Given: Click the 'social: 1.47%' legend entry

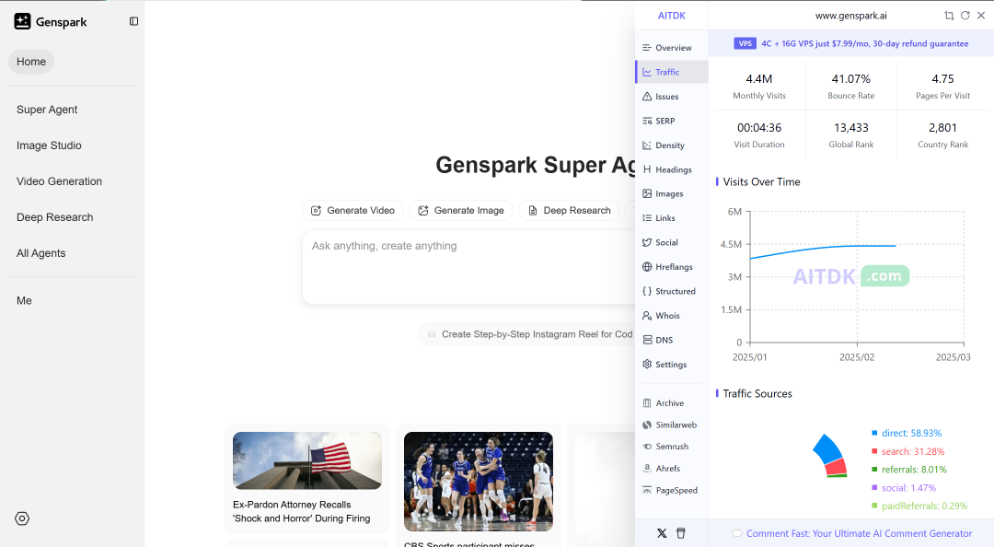Looking at the screenshot, I should (904, 488).
